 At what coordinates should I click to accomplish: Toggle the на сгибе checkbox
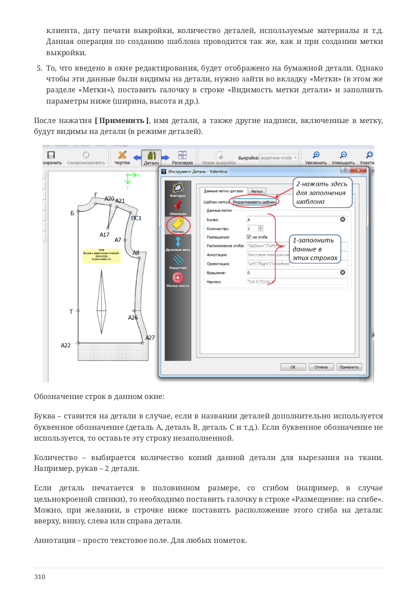coord(249,237)
